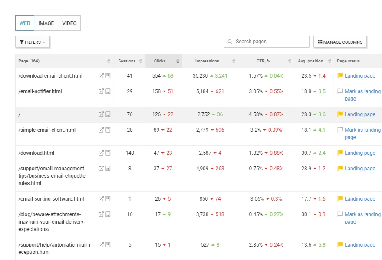Click the Landing page link for /download-email-client.html
This screenshot has height=260, width=382.
(x=360, y=76)
